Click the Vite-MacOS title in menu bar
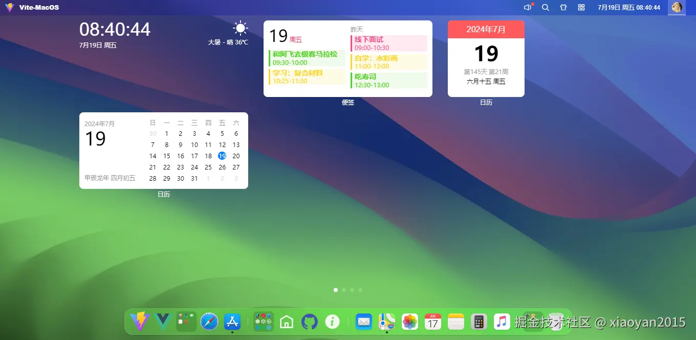This screenshot has height=340, width=696. pyautogui.click(x=39, y=8)
